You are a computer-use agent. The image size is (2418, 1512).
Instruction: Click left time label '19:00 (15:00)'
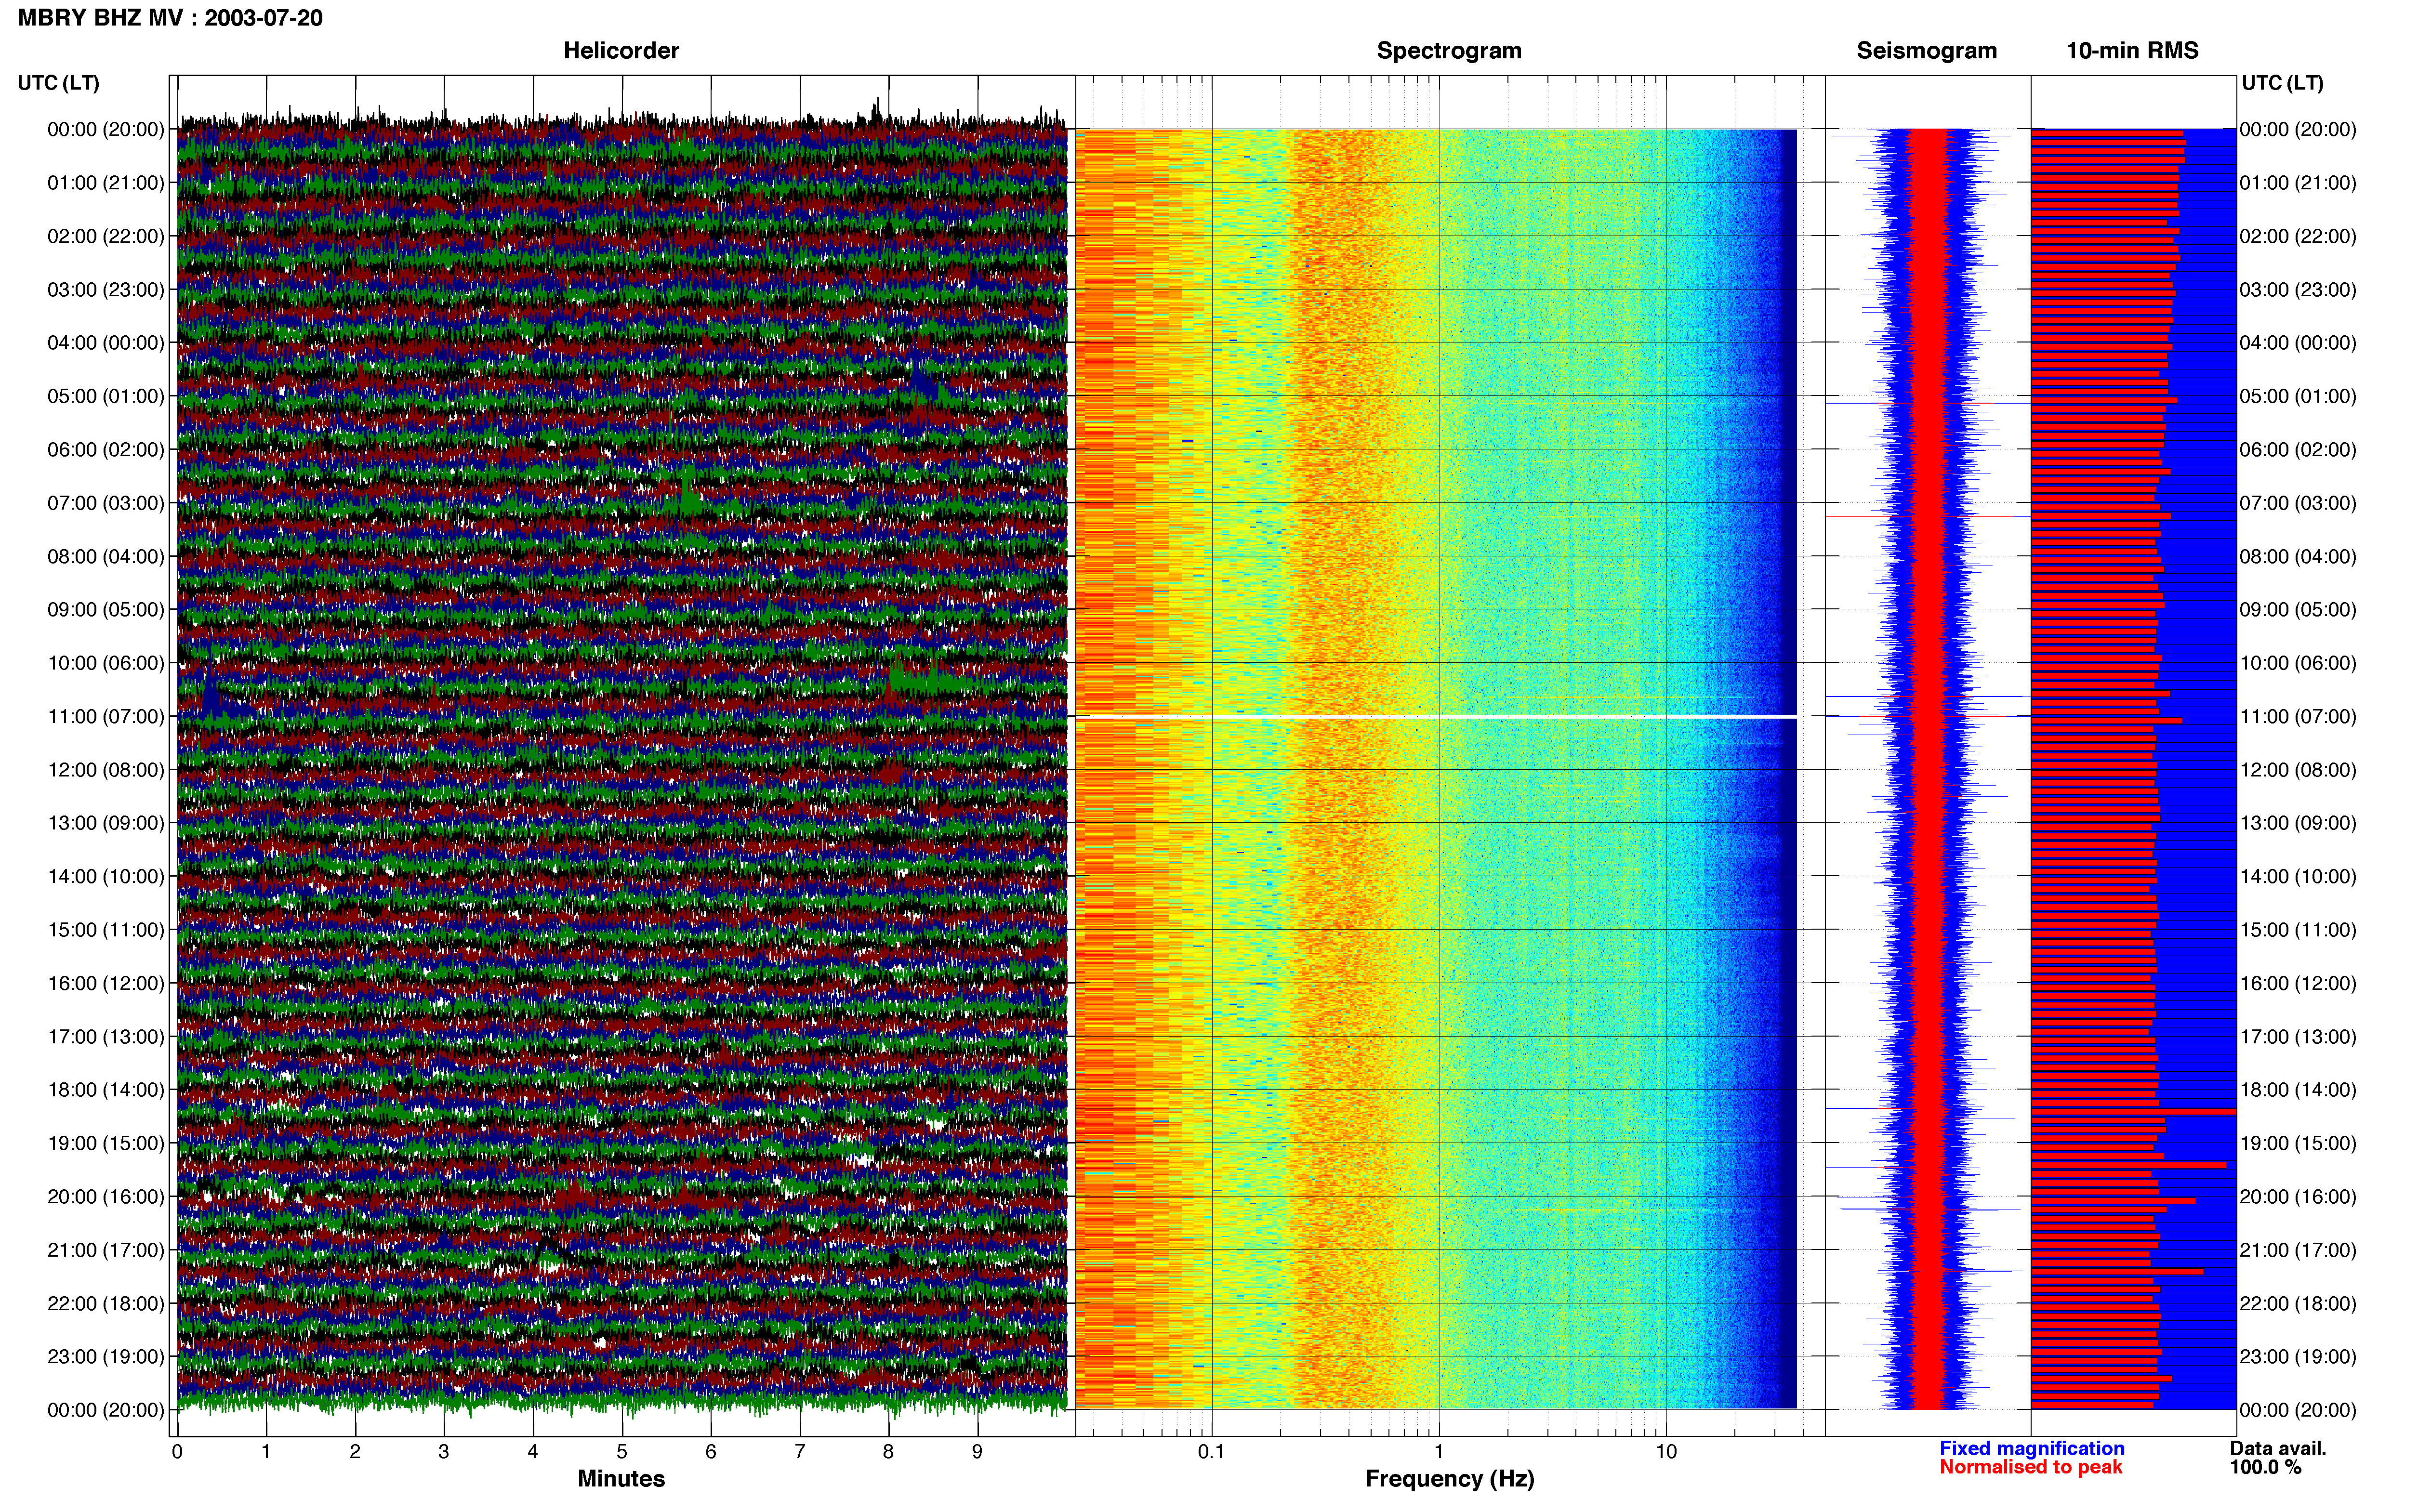(x=106, y=1143)
